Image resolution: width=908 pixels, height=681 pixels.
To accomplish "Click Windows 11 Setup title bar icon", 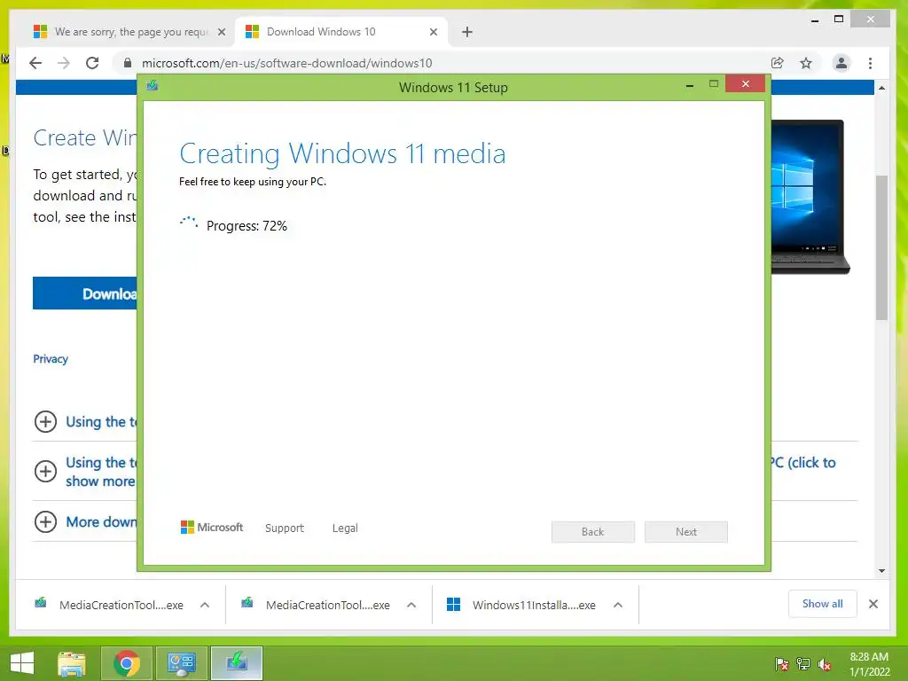I will [153, 86].
